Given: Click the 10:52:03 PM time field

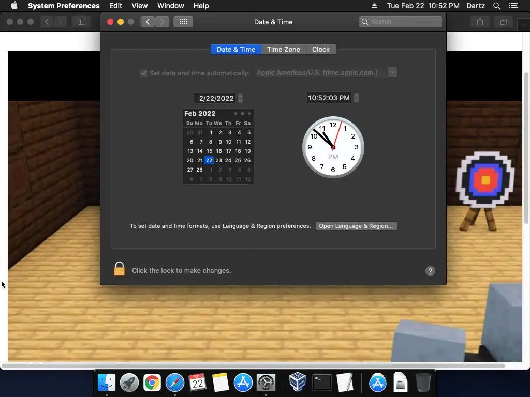Looking at the screenshot, I should (329, 98).
